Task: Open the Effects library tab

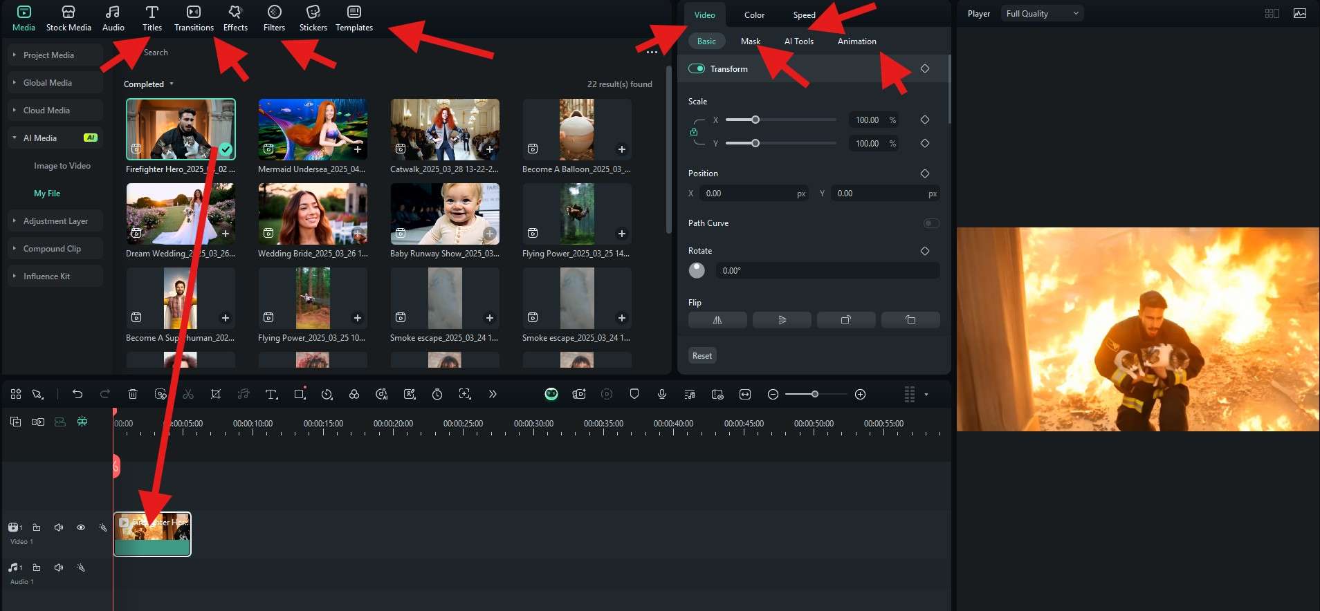Action: click(235, 19)
